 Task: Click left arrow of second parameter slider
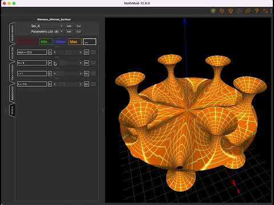55,63
